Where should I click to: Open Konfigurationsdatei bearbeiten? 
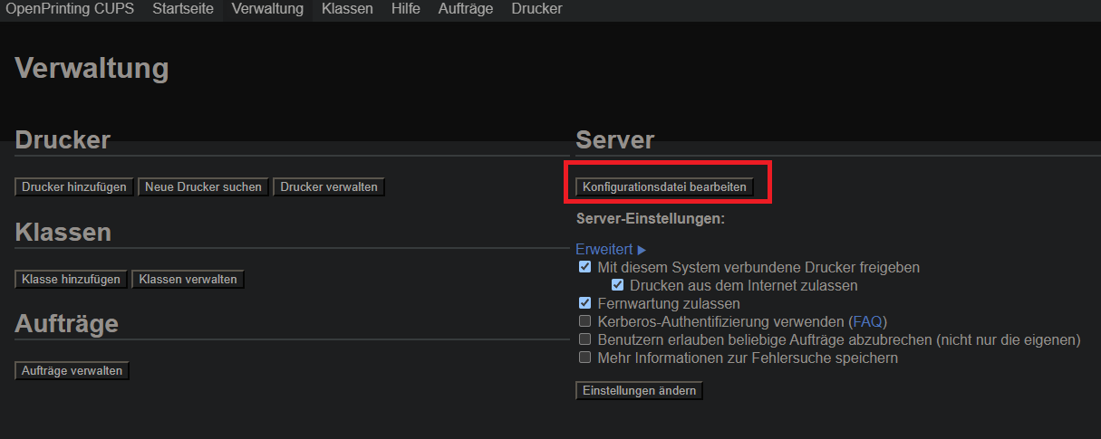point(665,187)
